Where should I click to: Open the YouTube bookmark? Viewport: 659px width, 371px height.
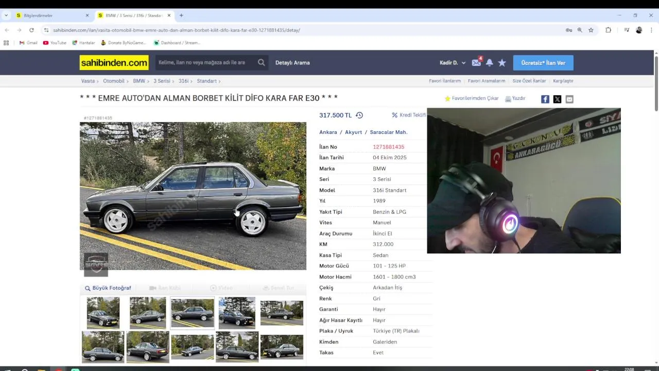coord(55,43)
